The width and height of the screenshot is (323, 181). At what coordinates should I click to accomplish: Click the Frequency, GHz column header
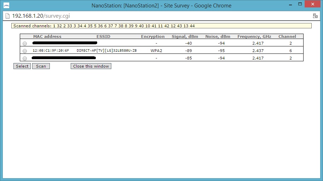(254, 36)
